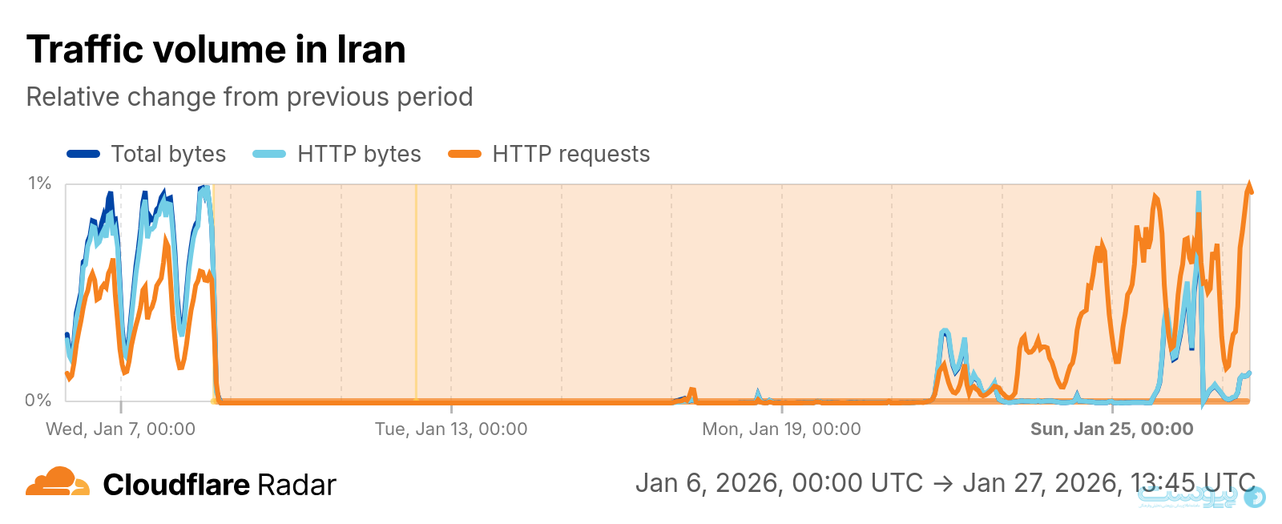This screenshot has height=524, width=1282.
Task: Select the Wed, Jan 7, 00:00 axis label
Action: click(121, 429)
